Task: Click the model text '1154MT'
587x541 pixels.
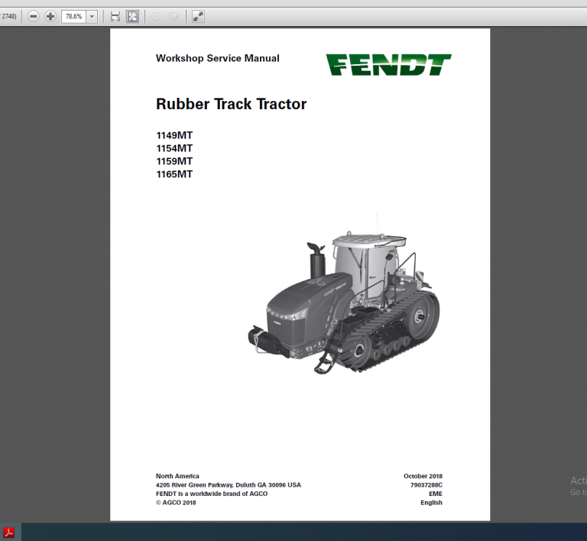Action: point(174,148)
